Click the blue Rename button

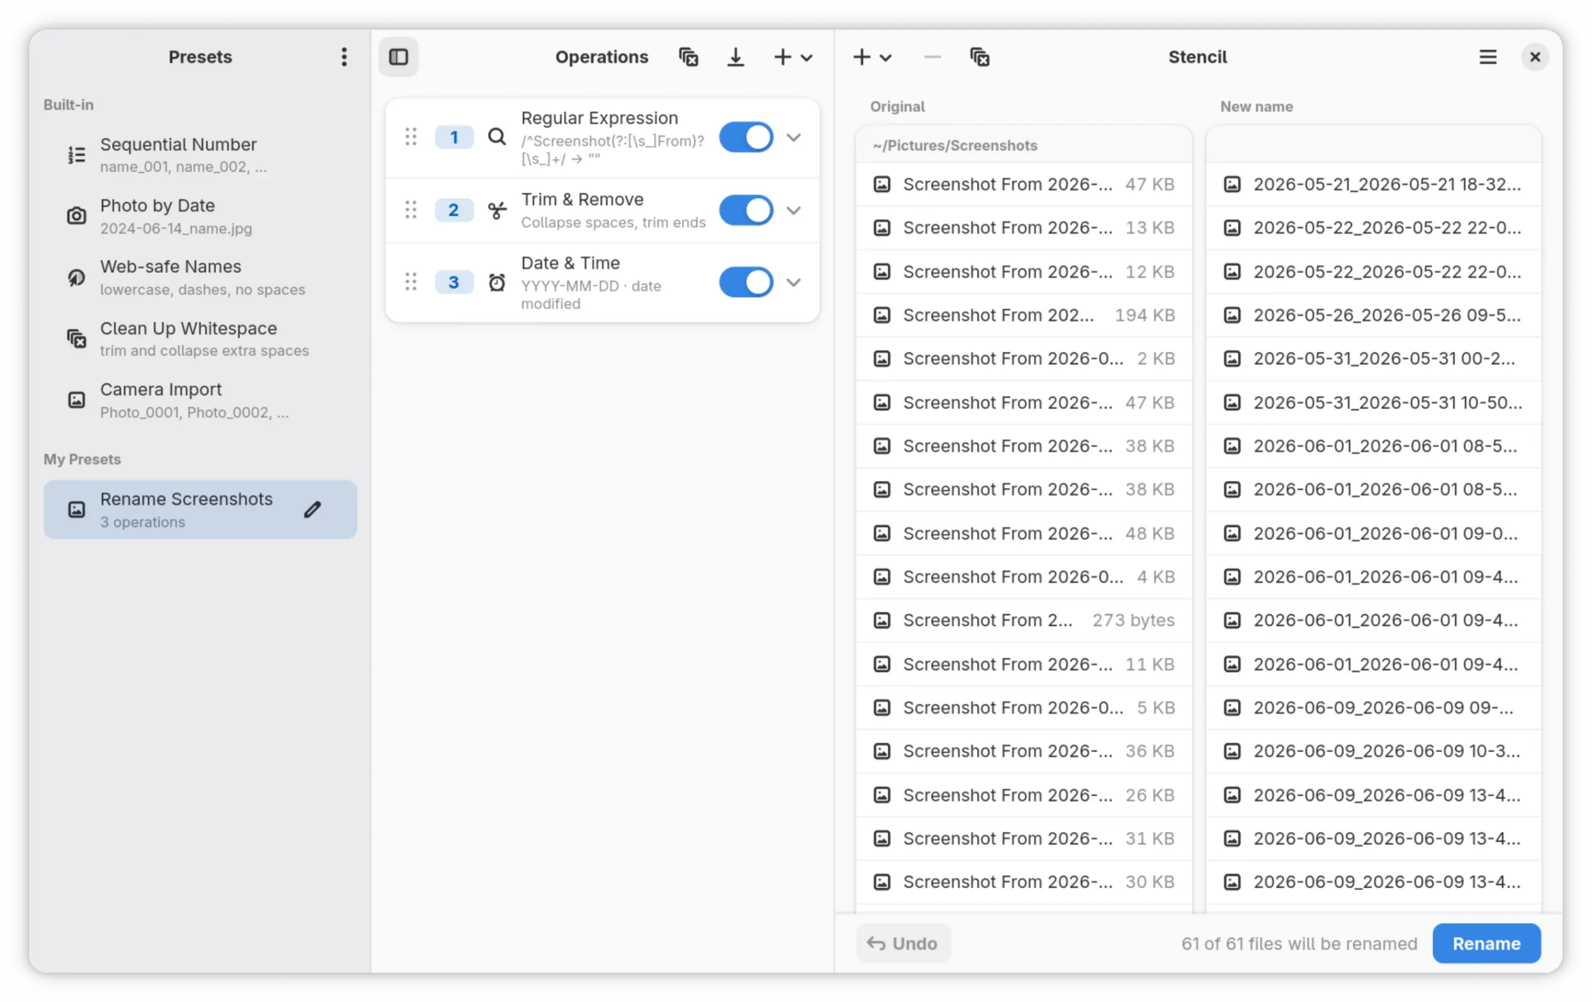tap(1486, 943)
